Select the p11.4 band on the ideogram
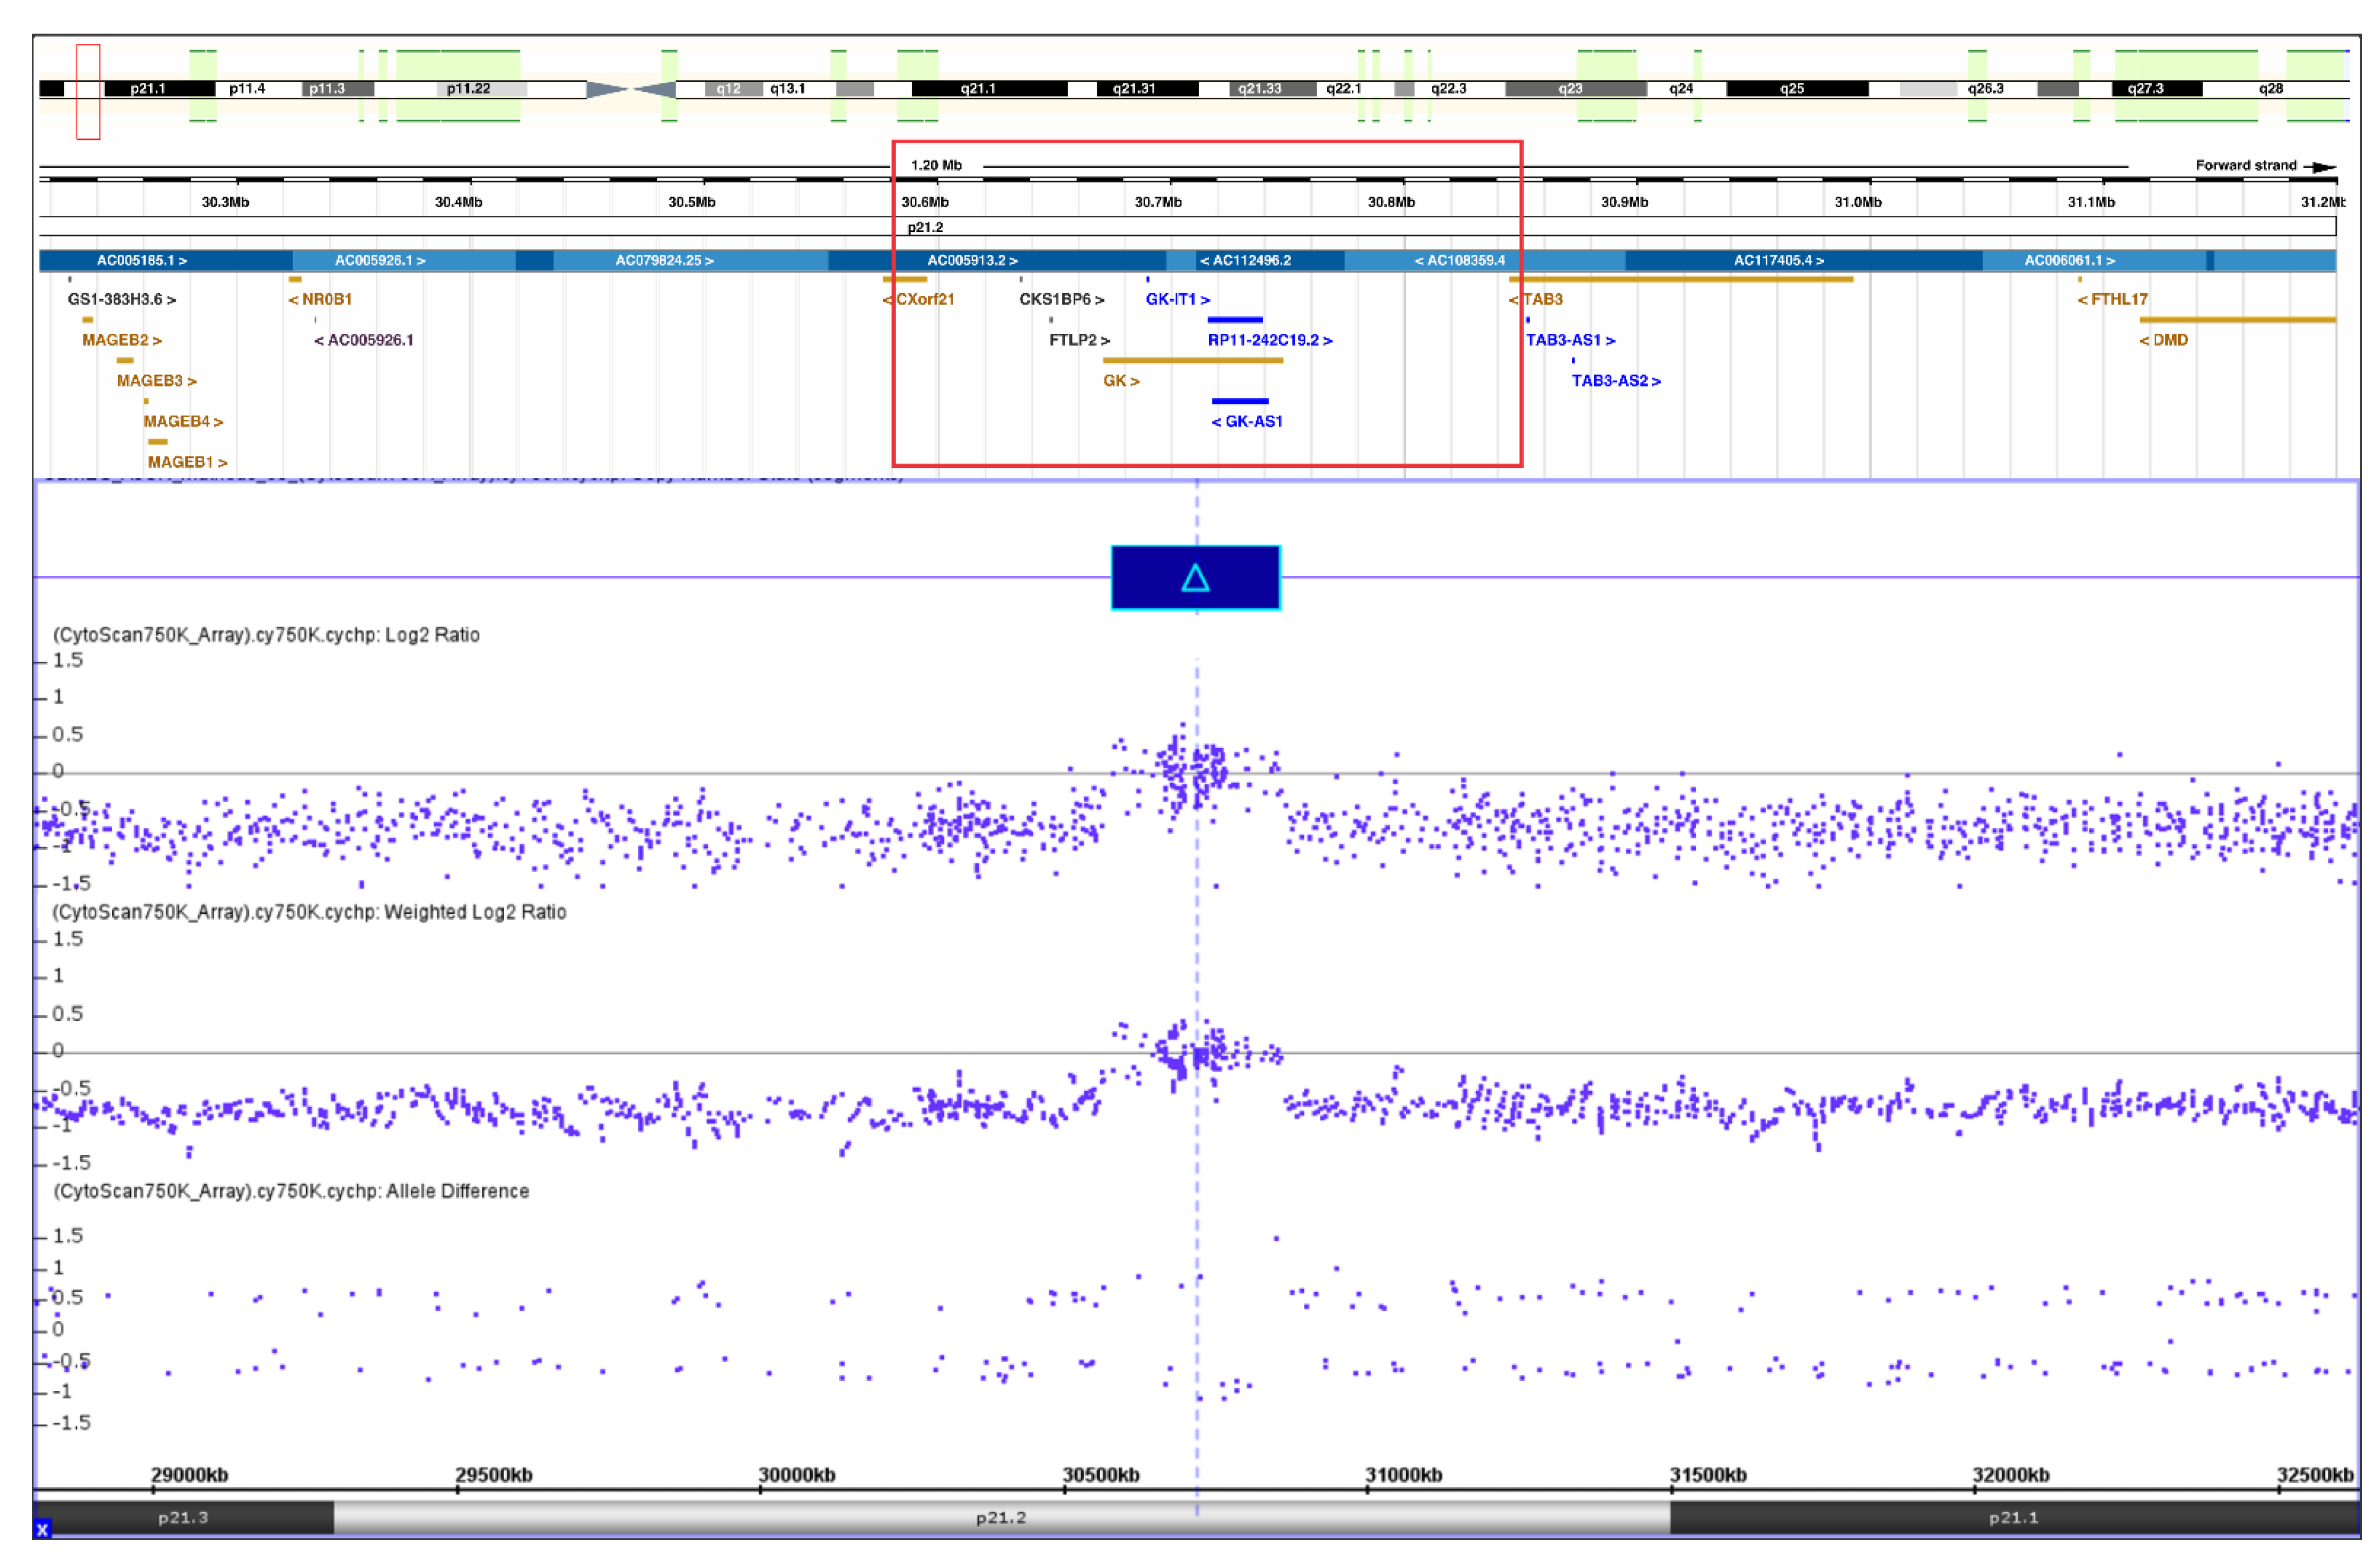Screen dimensions: 2380x1564 point(258,89)
